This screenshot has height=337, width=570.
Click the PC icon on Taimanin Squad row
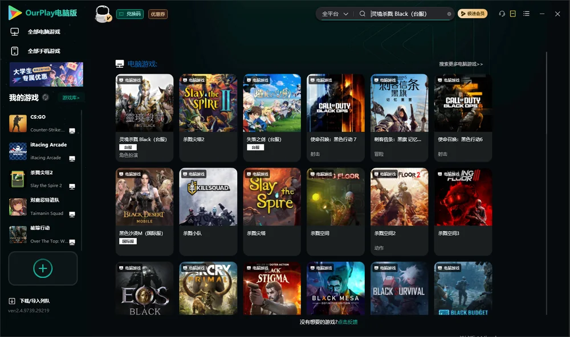[x=72, y=214]
